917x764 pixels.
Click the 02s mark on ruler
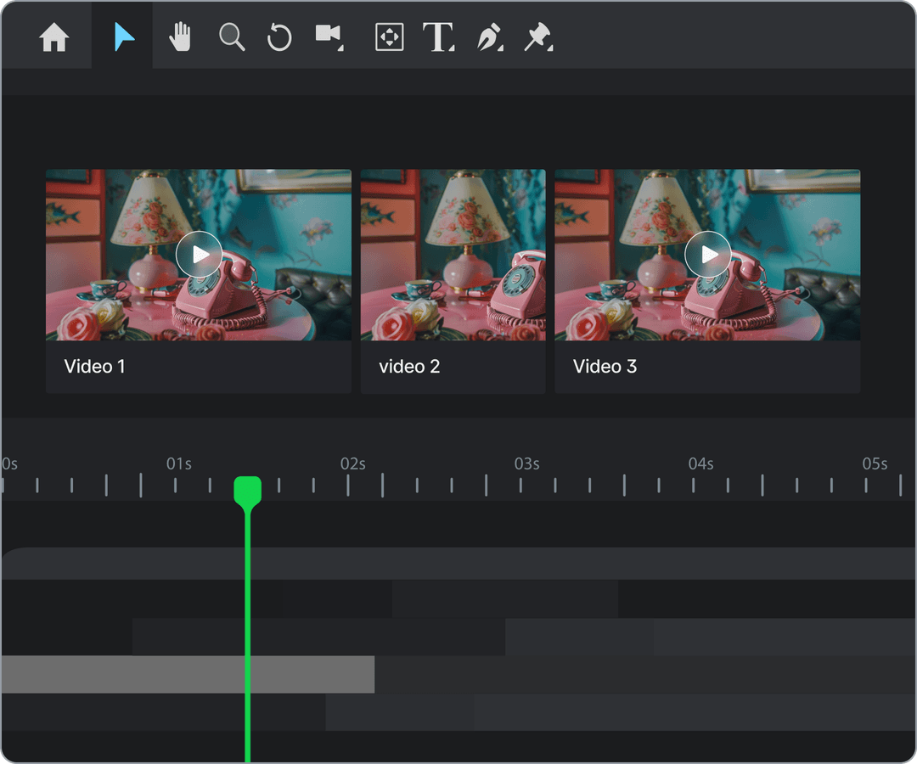(352, 463)
